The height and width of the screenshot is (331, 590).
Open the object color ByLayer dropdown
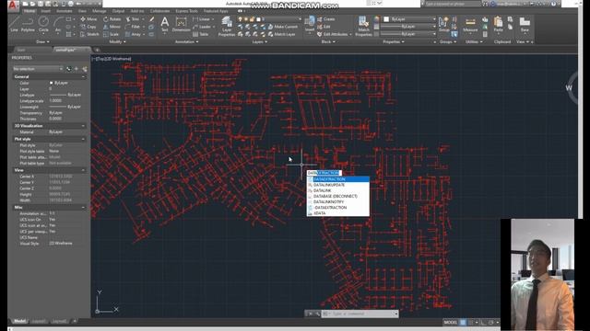(409, 19)
